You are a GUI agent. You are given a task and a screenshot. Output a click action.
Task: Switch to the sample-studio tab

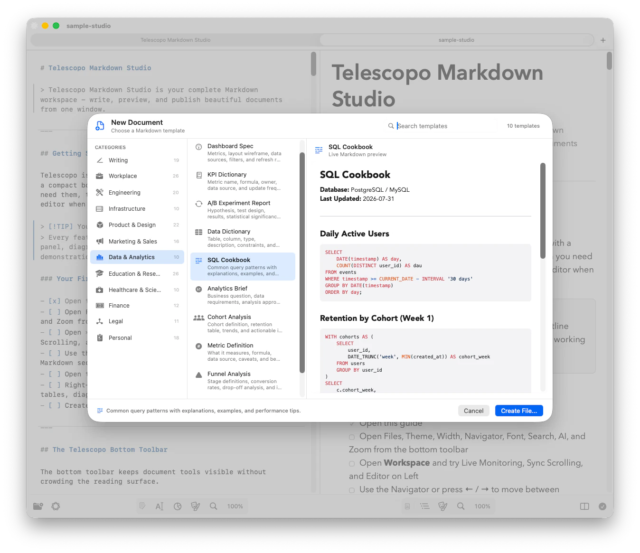(456, 40)
